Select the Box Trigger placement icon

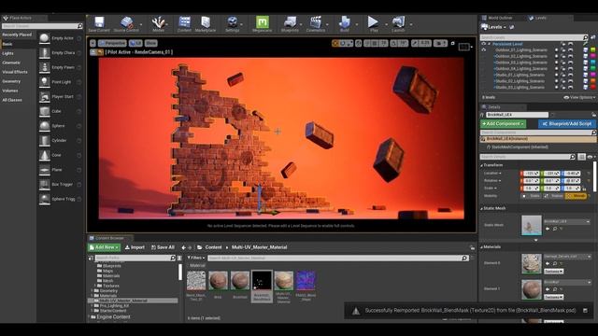point(45,184)
